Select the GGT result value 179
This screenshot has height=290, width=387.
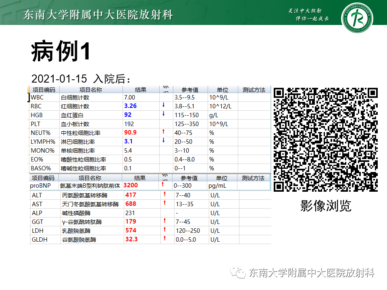coord(131,222)
